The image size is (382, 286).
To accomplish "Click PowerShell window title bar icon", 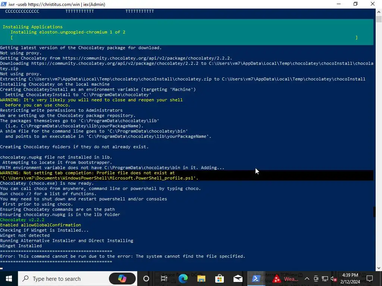I will point(4,4).
